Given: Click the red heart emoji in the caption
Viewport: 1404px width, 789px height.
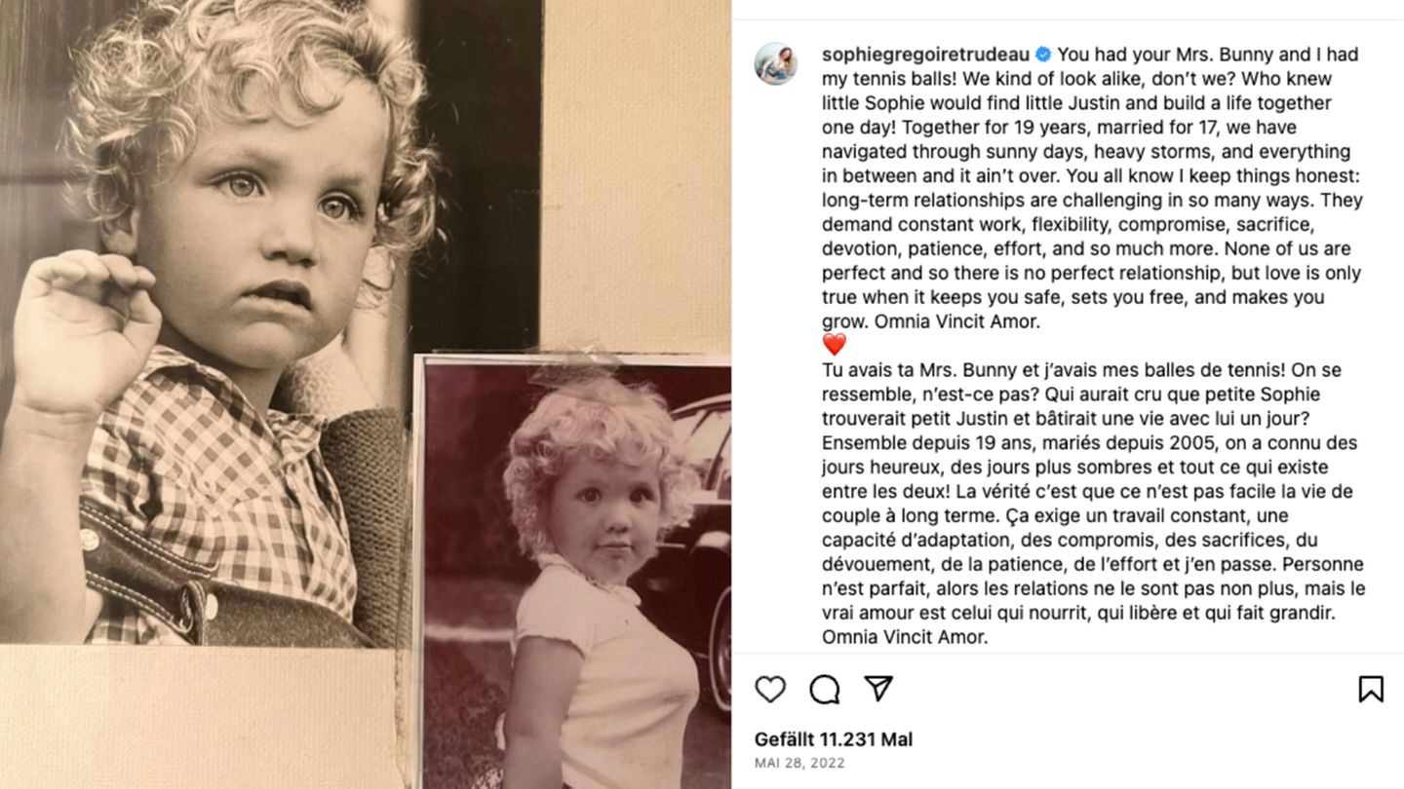Looking at the screenshot, I should [834, 345].
